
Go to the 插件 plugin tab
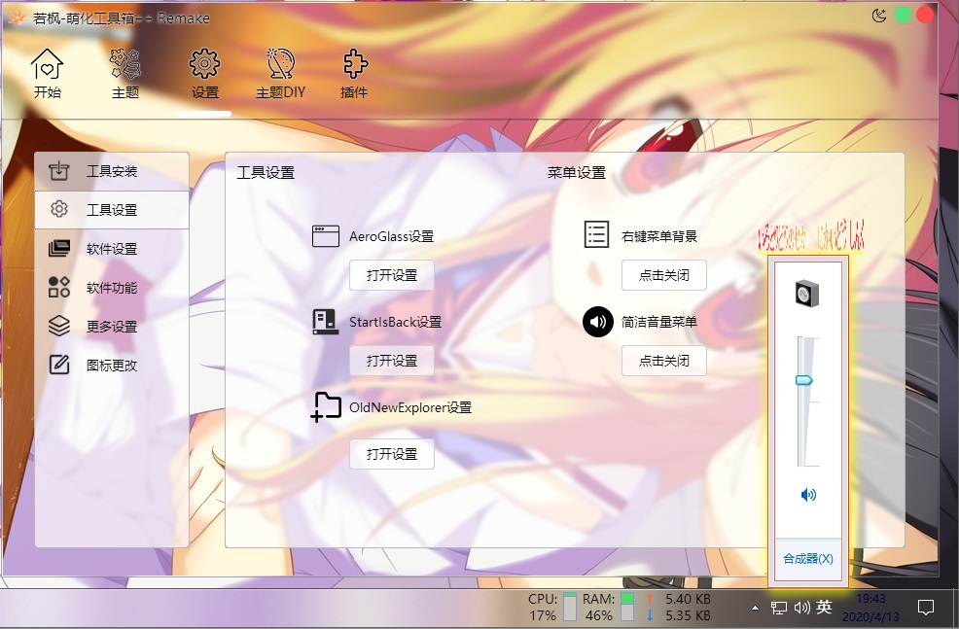(354, 74)
